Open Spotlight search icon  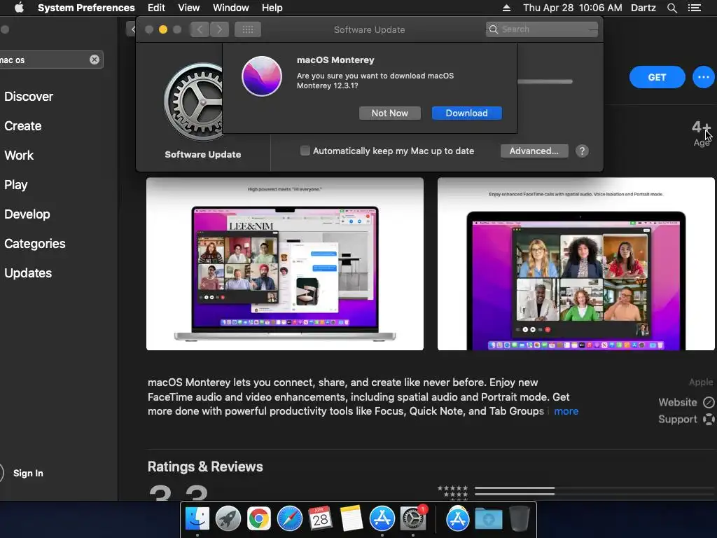click(x=671, y=8)
